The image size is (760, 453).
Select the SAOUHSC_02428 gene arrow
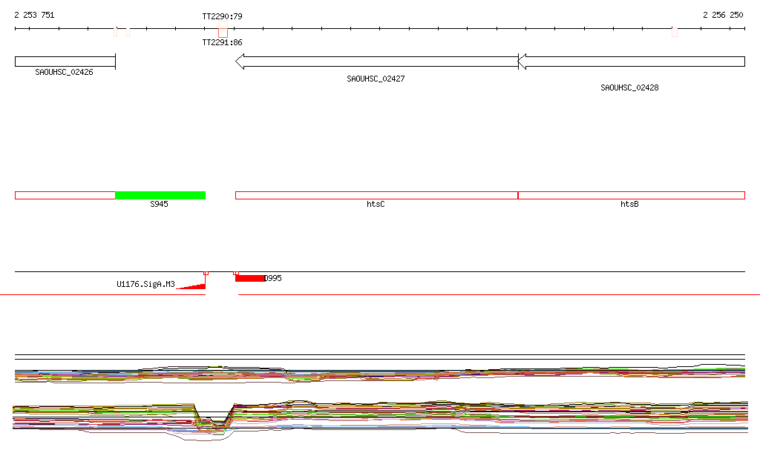[631, 62]
